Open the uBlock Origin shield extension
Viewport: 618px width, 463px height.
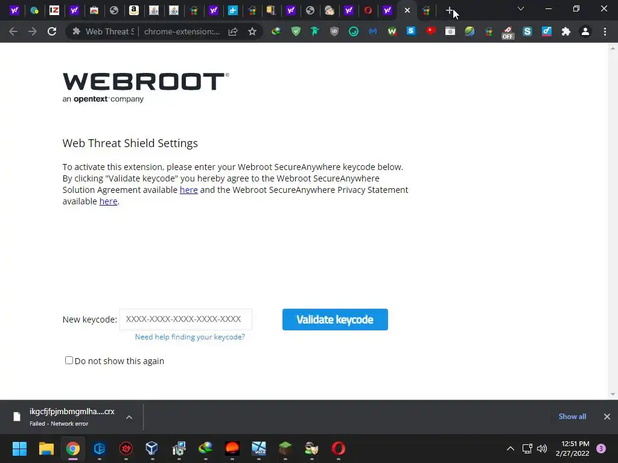pos(334,31)
